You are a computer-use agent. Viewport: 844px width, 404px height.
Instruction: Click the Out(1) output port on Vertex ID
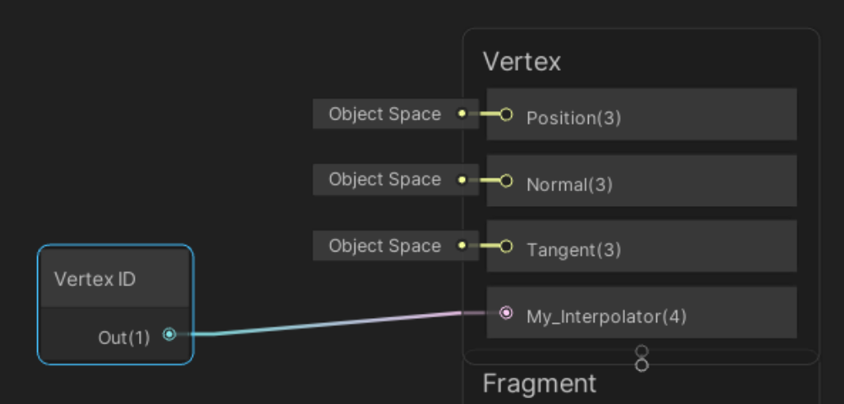pyautogui.click(x=169, y=335)
